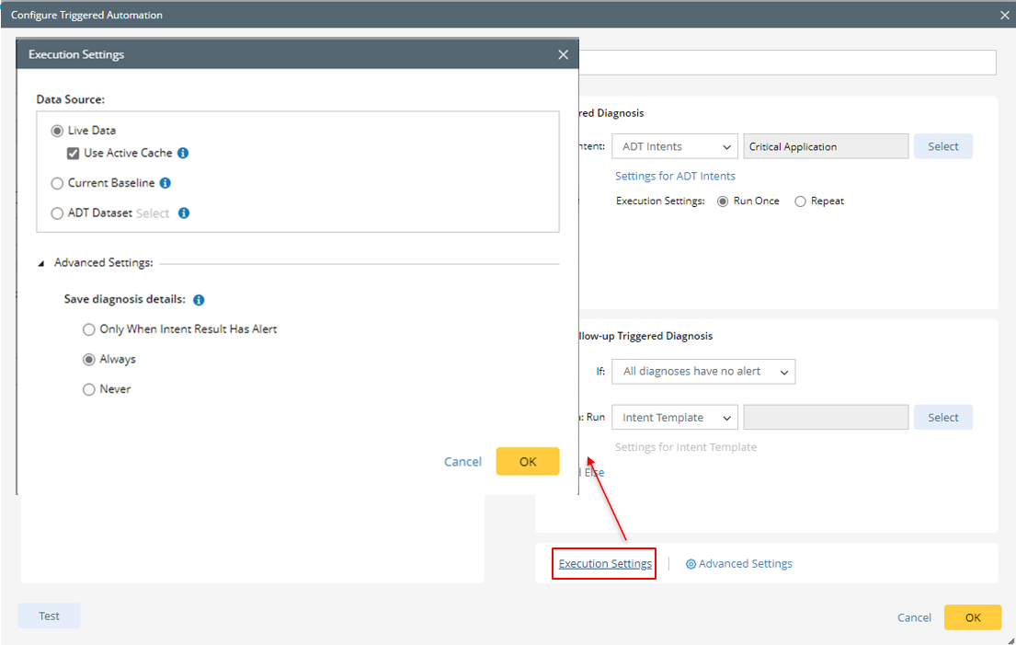
Task: Select the Current Baseline radio button
Action: 58,183
